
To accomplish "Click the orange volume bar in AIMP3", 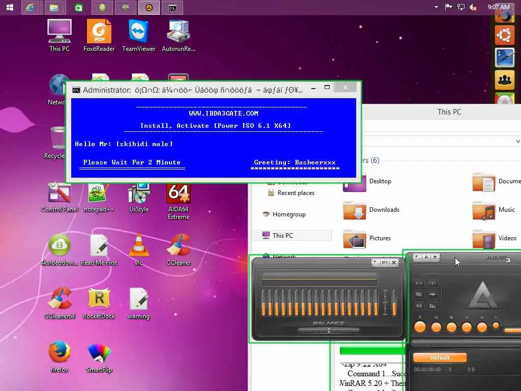I will click(x=512, y=330).
